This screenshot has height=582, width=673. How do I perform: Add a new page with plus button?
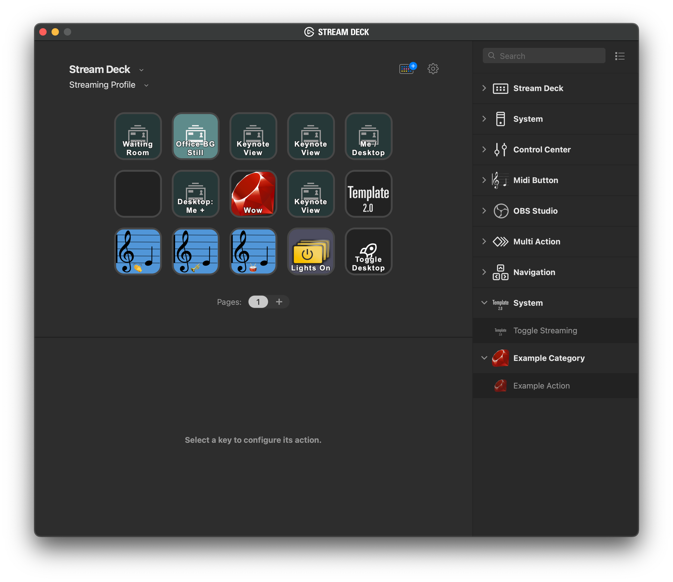point(279,302)
